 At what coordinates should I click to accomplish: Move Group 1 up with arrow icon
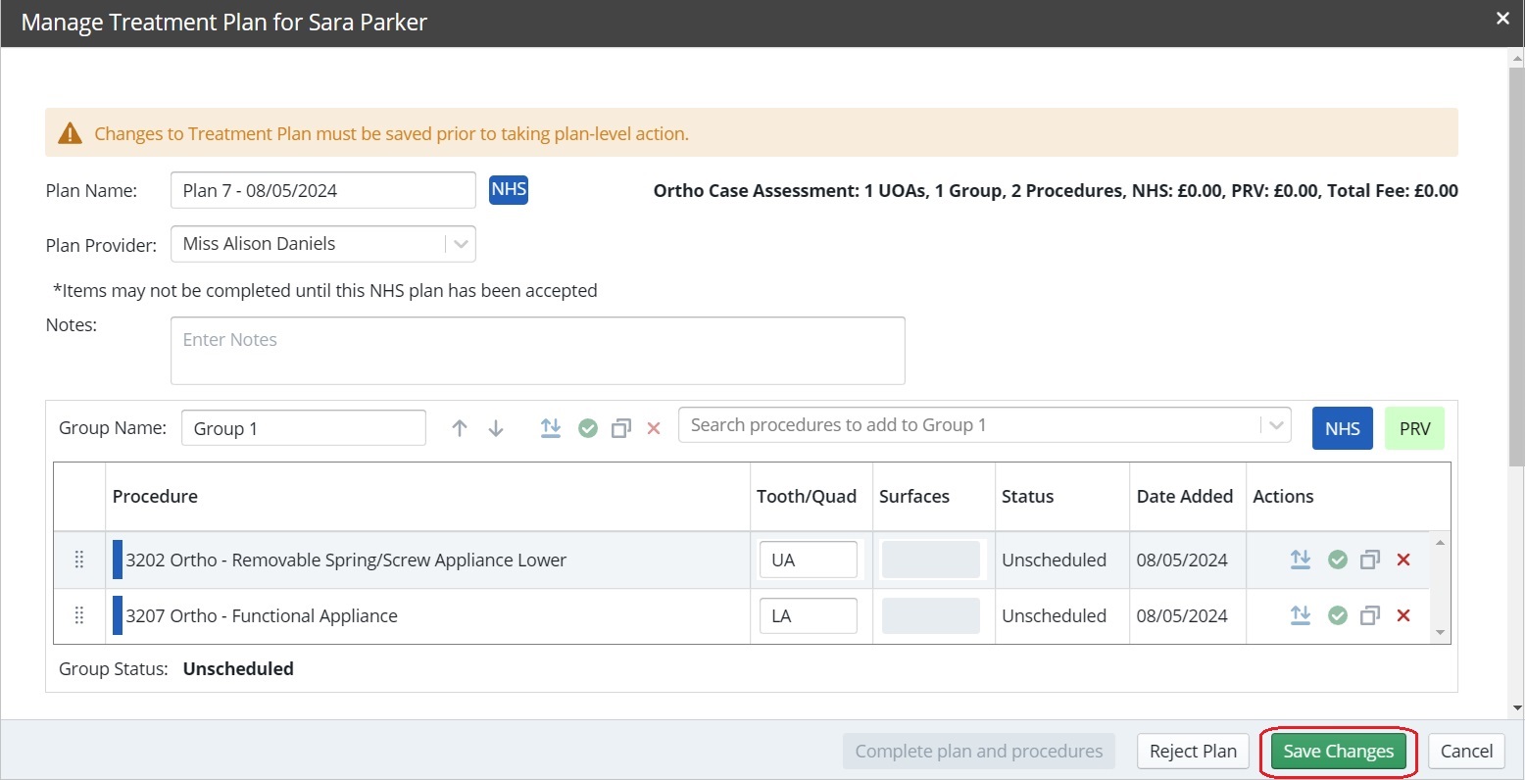tap(460, 428)
